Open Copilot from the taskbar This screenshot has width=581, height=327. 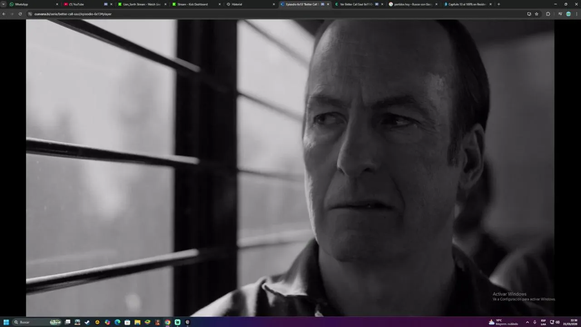(107, 322)
